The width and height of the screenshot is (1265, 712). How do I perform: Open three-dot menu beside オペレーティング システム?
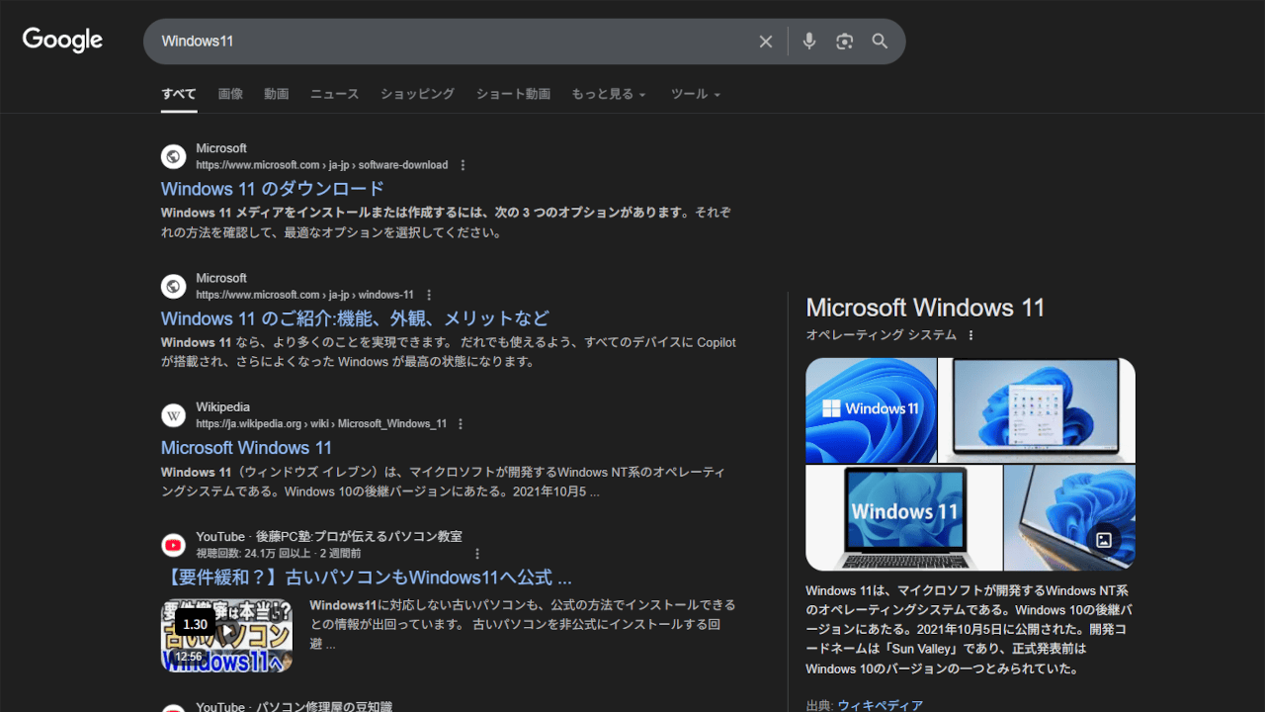[x=970, y=335]
